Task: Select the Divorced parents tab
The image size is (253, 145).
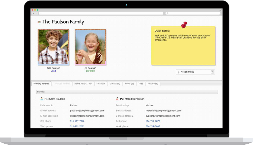Action: pyautogui.click(x=62, y=84)
